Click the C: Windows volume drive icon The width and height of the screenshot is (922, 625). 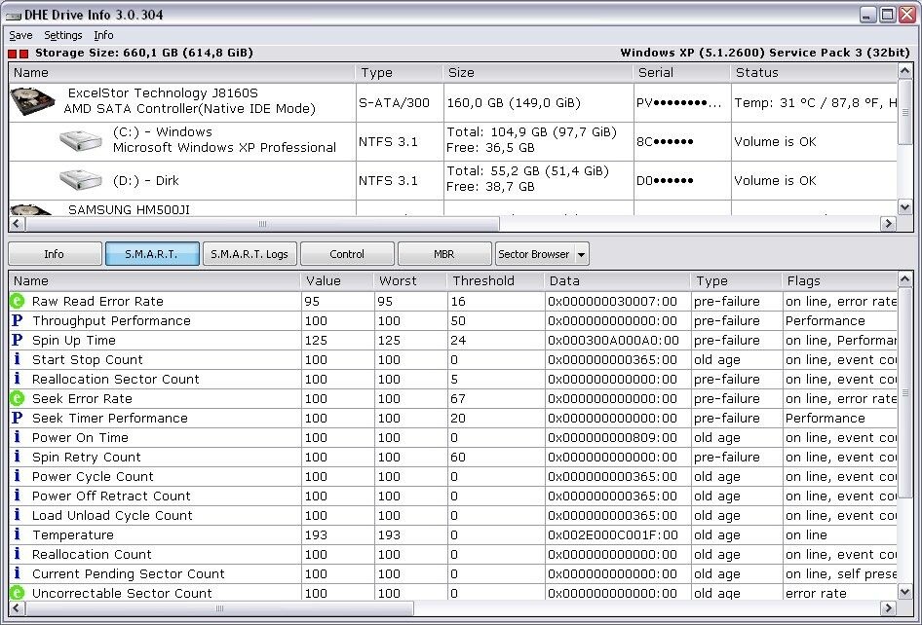(80, 141)
